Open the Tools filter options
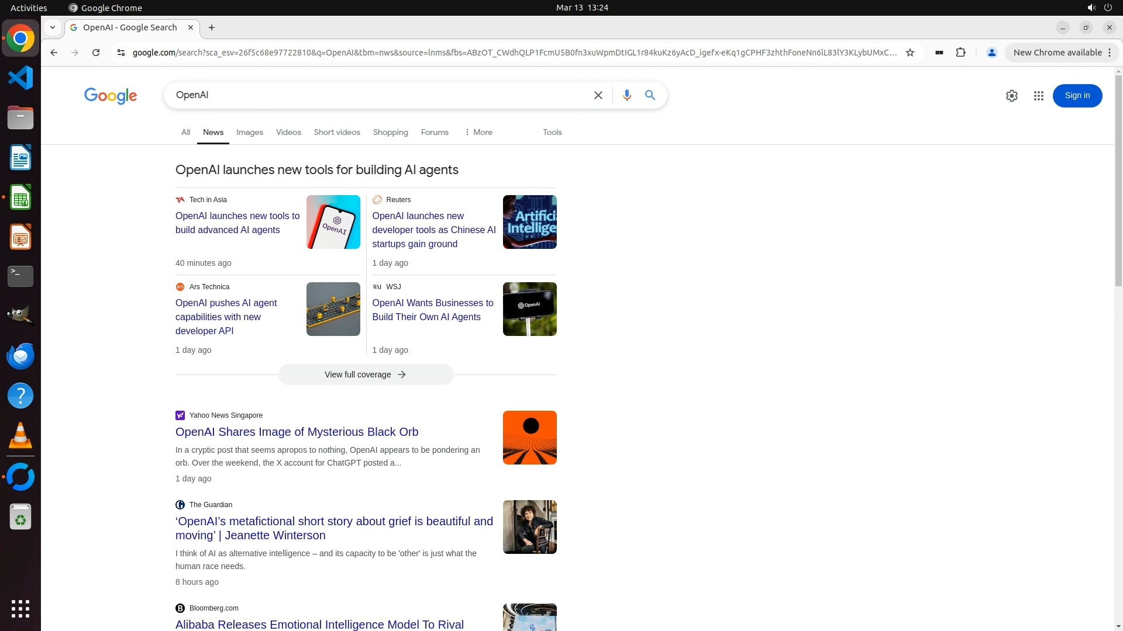1123x631 pixels. point(552,133)
